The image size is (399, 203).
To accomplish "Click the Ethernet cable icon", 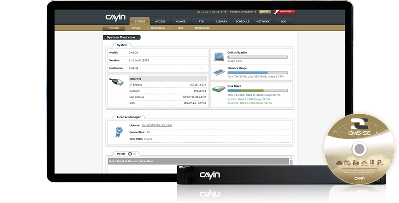I will tap(116, 82).
